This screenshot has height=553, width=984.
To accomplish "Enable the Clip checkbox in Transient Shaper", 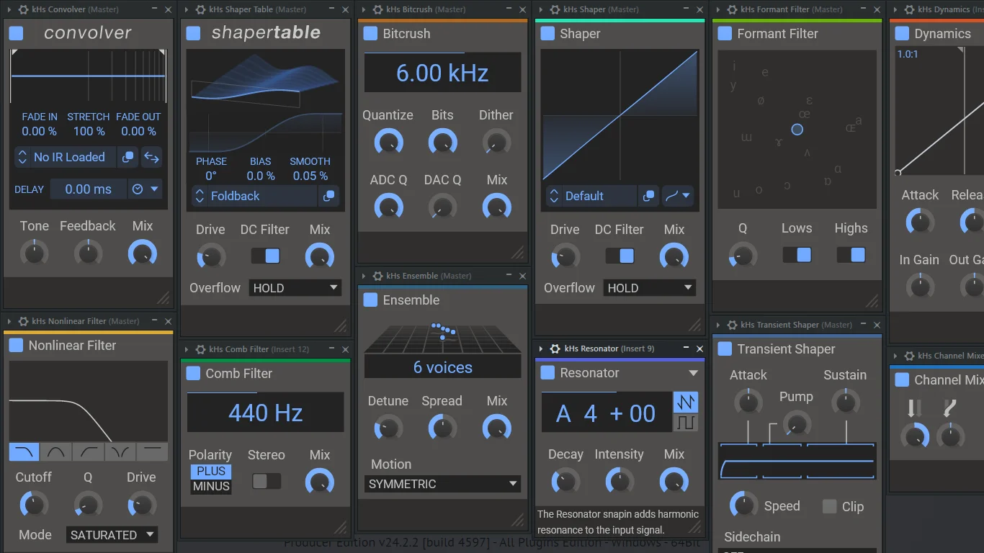I will 830,507.
